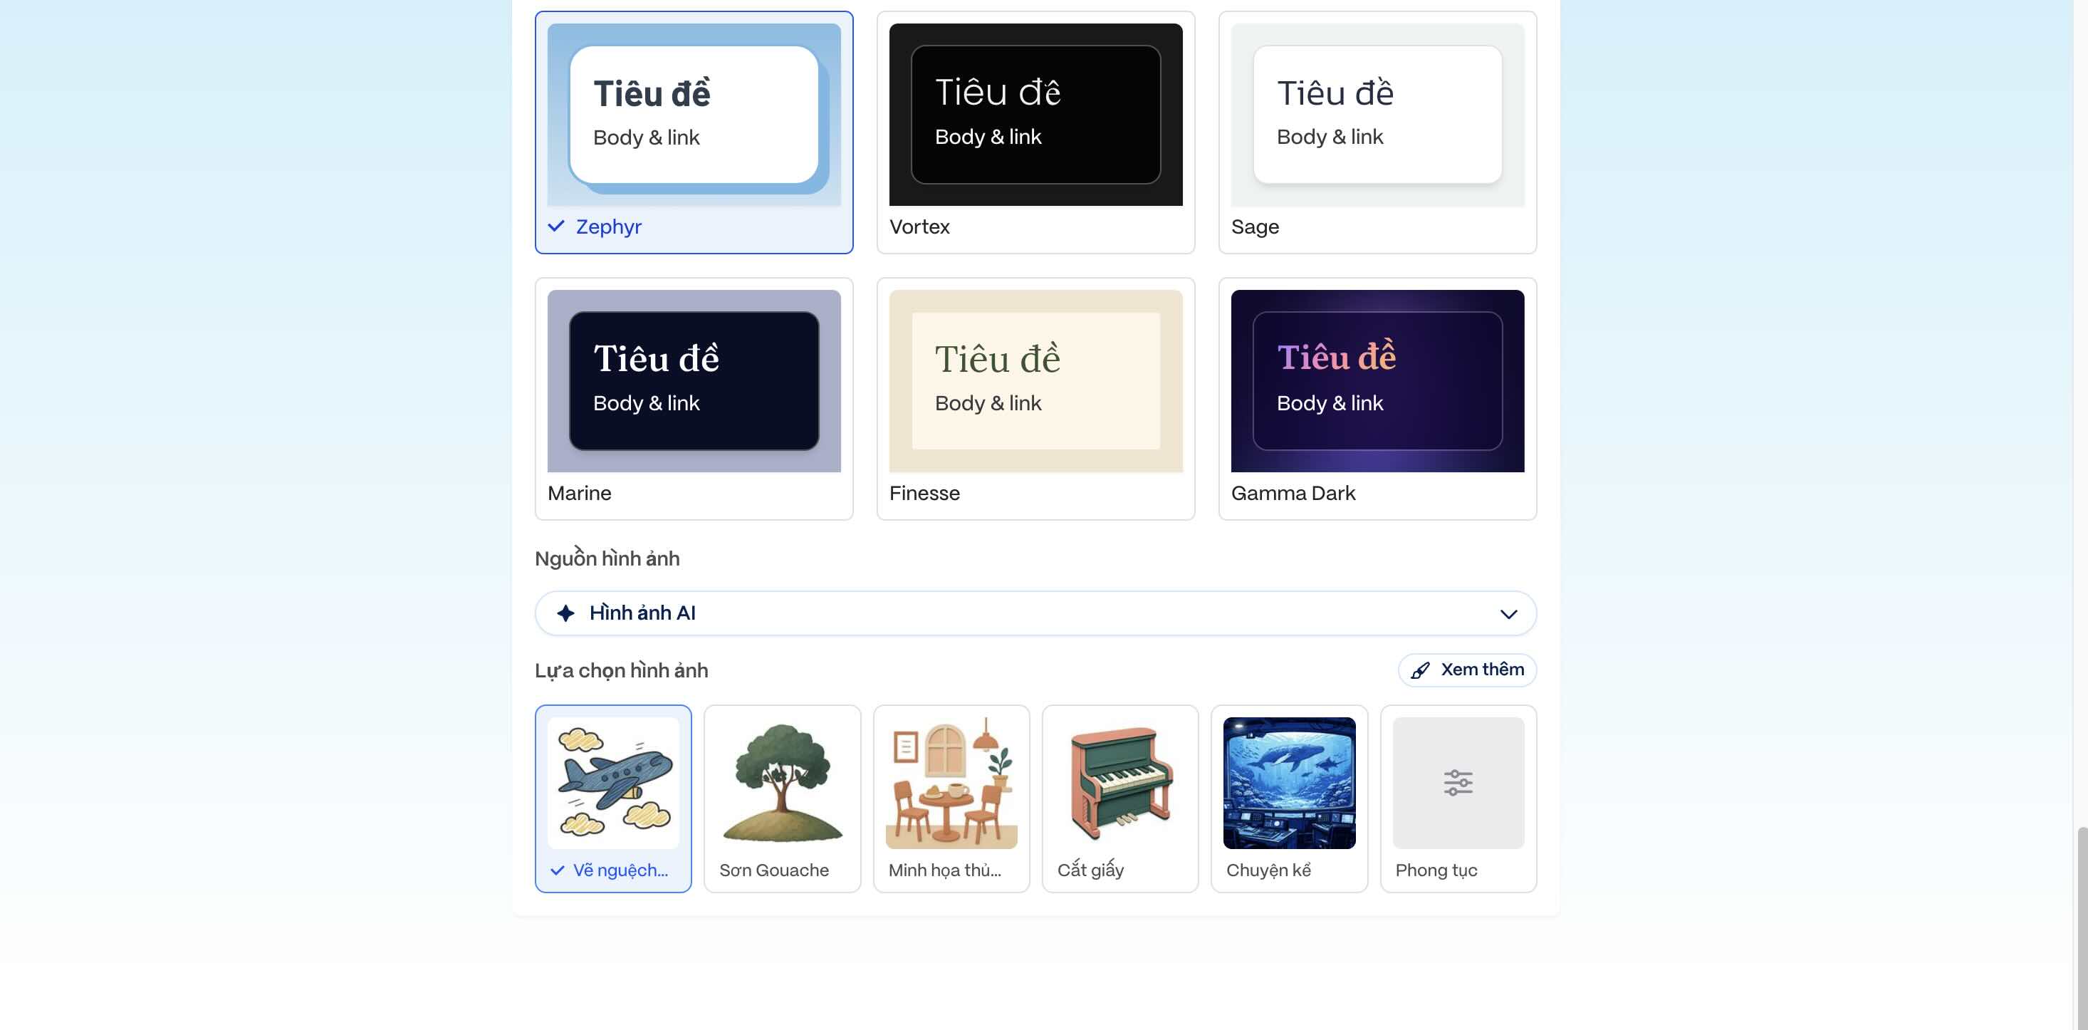
Task: Select the Minh họa thủ café illustration
Action: tap(951, 783)
